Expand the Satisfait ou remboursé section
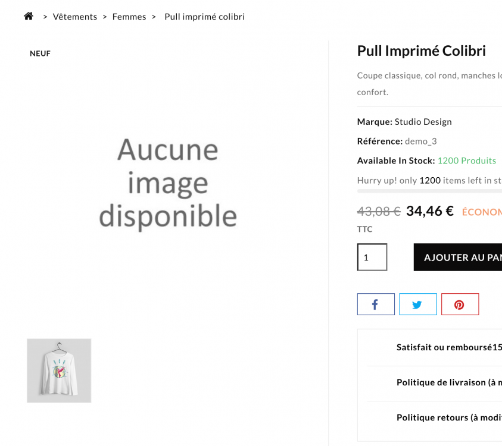502x446 pixels. (448, 347)
